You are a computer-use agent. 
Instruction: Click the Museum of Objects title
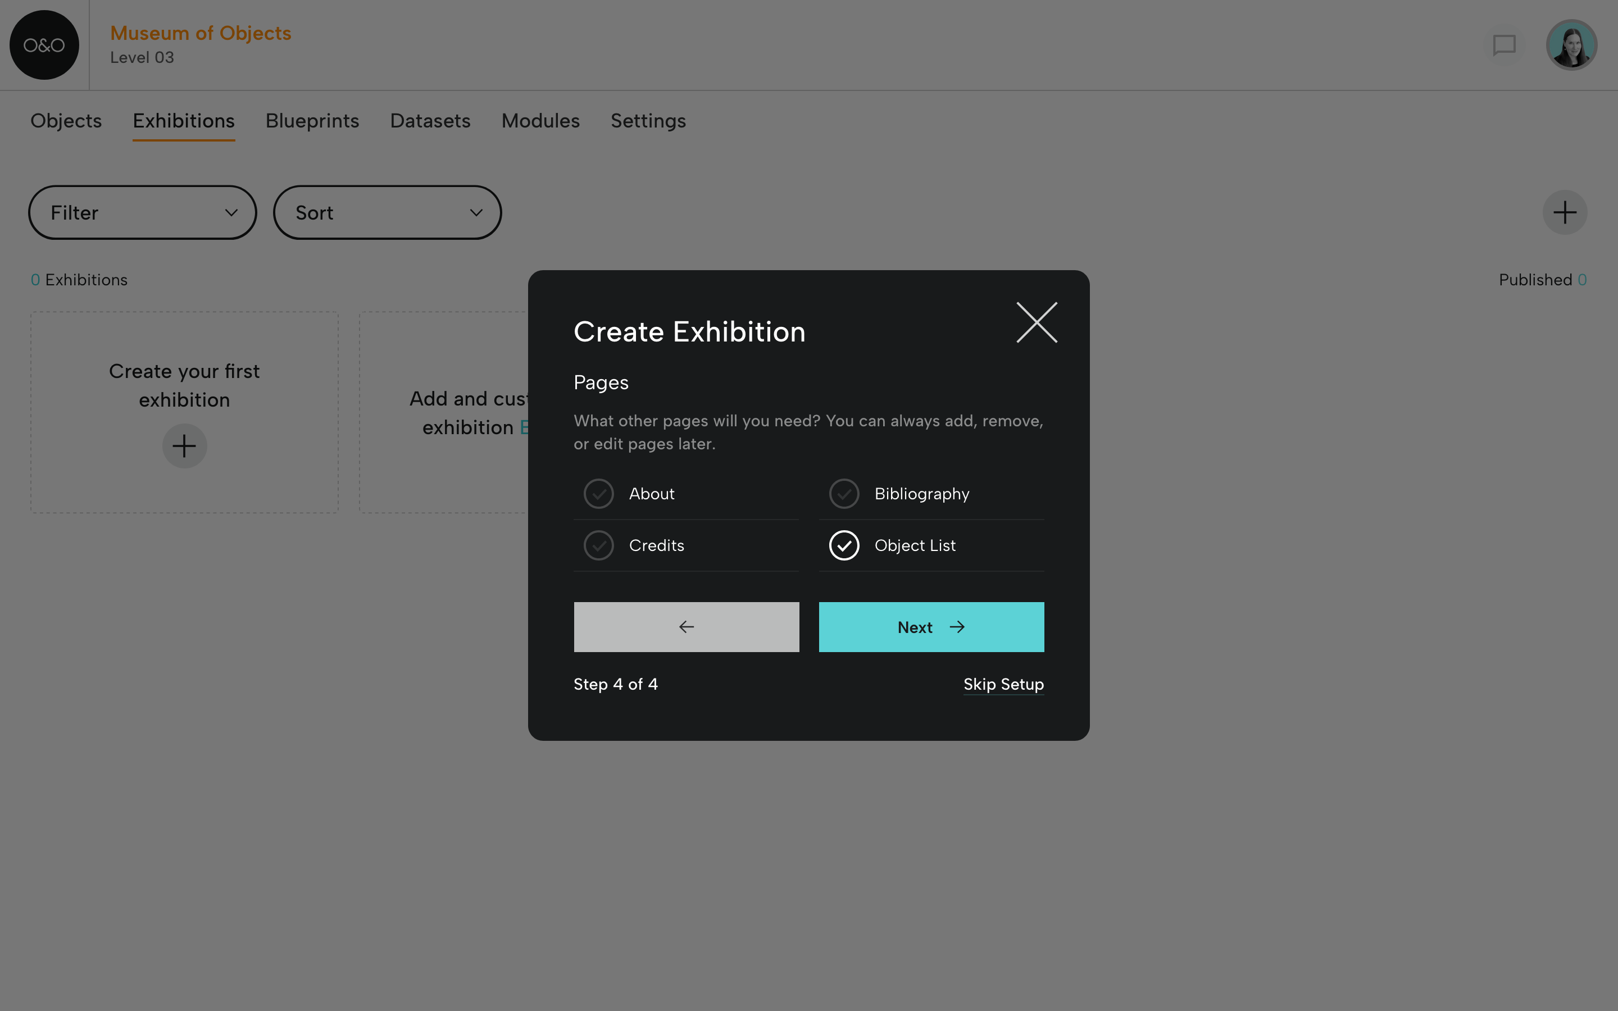[x=201, y=33]
